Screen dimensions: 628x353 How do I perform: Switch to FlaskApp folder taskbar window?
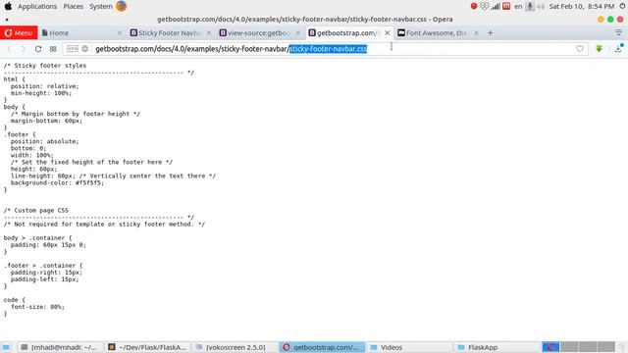click(x=497, y=347)
